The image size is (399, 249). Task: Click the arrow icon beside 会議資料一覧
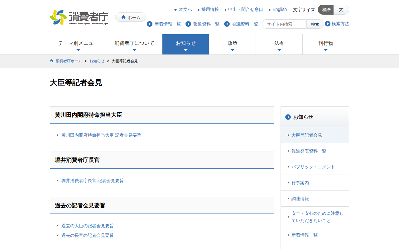[227, 24]
